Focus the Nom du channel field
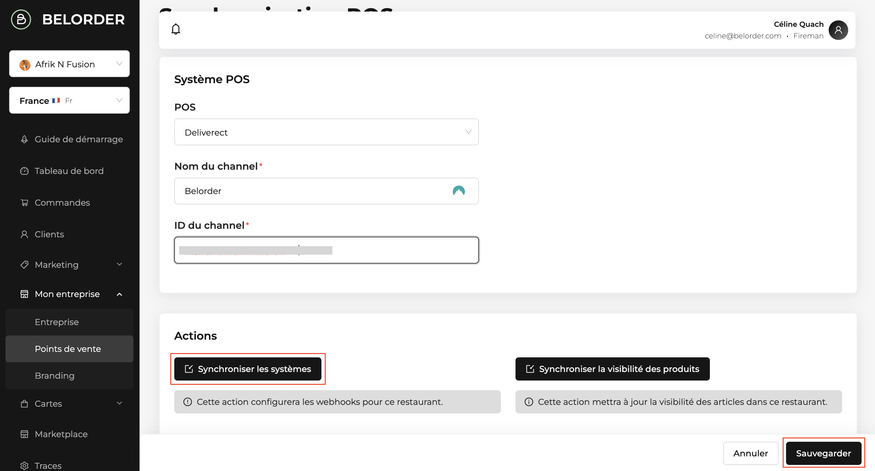The height and width of the screenshot is (471, 875). tap(326, 191)
